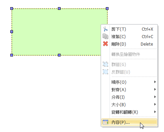This screenshot has height=132, width=164.
Task: Select the 群組(G) entry
Action: coord(129,65)
